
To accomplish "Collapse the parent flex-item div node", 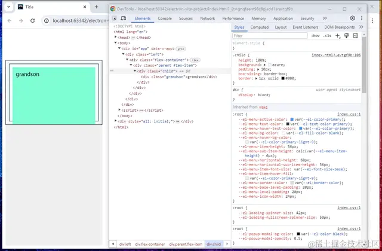I will (131, 65).
